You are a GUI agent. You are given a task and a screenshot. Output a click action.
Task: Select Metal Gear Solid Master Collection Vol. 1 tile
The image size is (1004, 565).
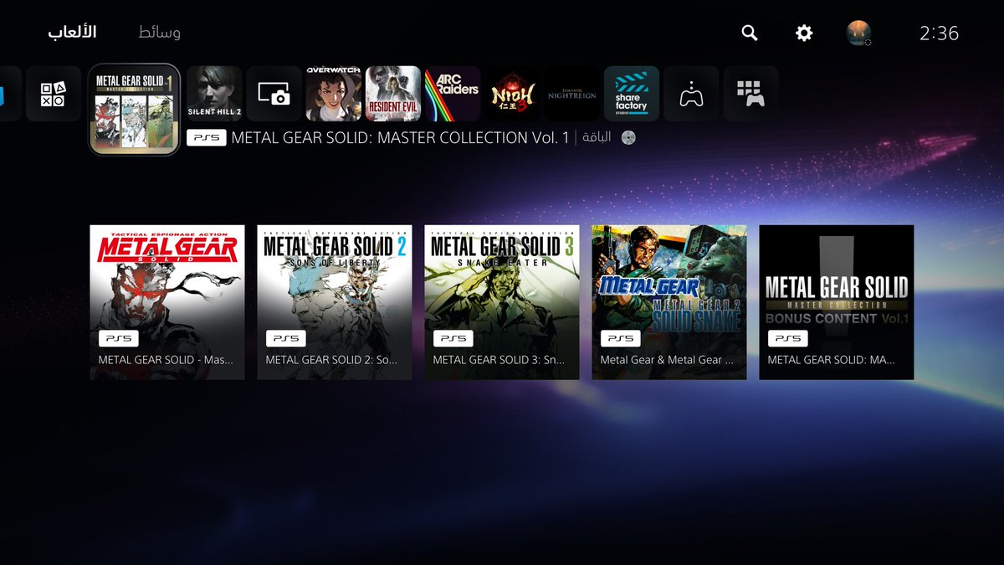coord(134,110)
